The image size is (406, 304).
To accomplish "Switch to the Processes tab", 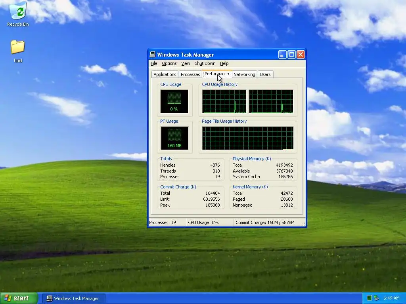I will tap(190, 74).
